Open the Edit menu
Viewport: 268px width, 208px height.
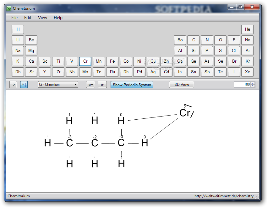click(x=28, y=18)
